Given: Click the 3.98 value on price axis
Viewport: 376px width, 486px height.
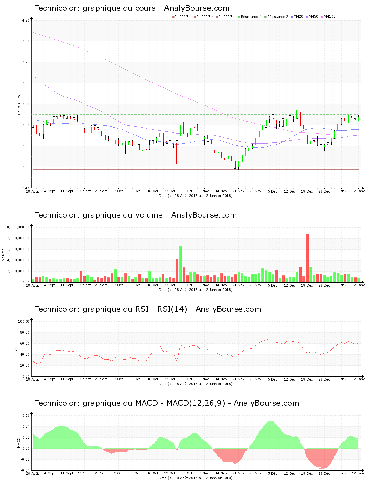Looking at the screenshot, I should coord(26,41).
